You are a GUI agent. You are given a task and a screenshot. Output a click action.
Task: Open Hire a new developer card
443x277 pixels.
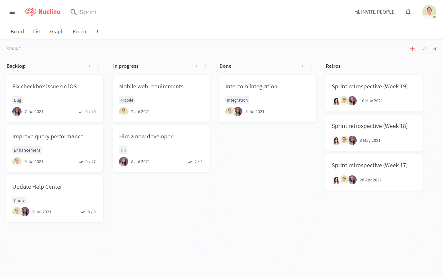point(161,148)
